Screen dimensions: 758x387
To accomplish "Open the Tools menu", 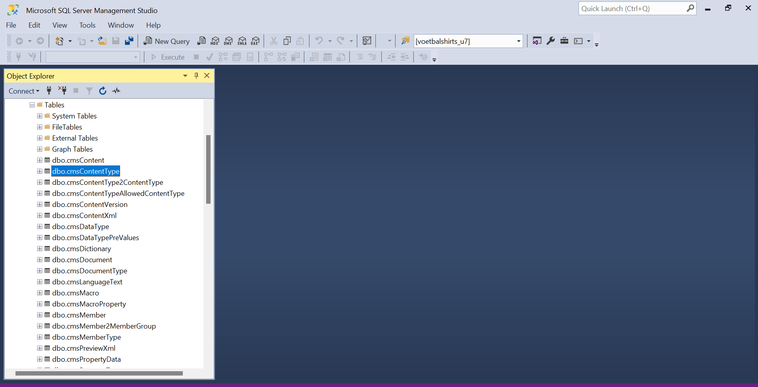I will tap(87, 25).
